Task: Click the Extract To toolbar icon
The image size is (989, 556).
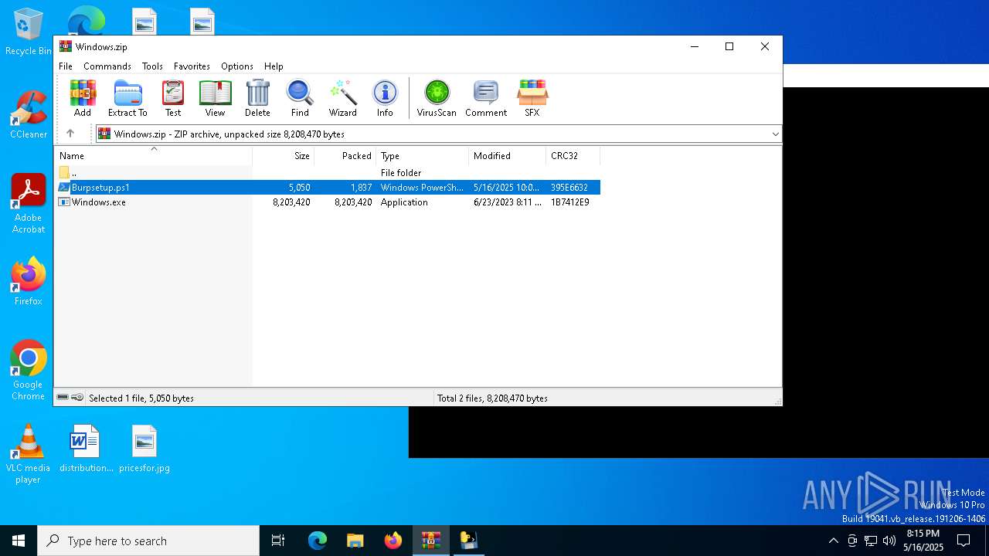Action: pyautogui.click(x=127, y=98)
